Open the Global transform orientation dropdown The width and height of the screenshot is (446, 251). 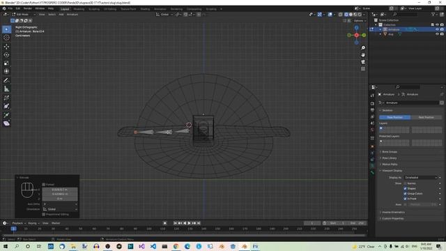pos(164,14)
